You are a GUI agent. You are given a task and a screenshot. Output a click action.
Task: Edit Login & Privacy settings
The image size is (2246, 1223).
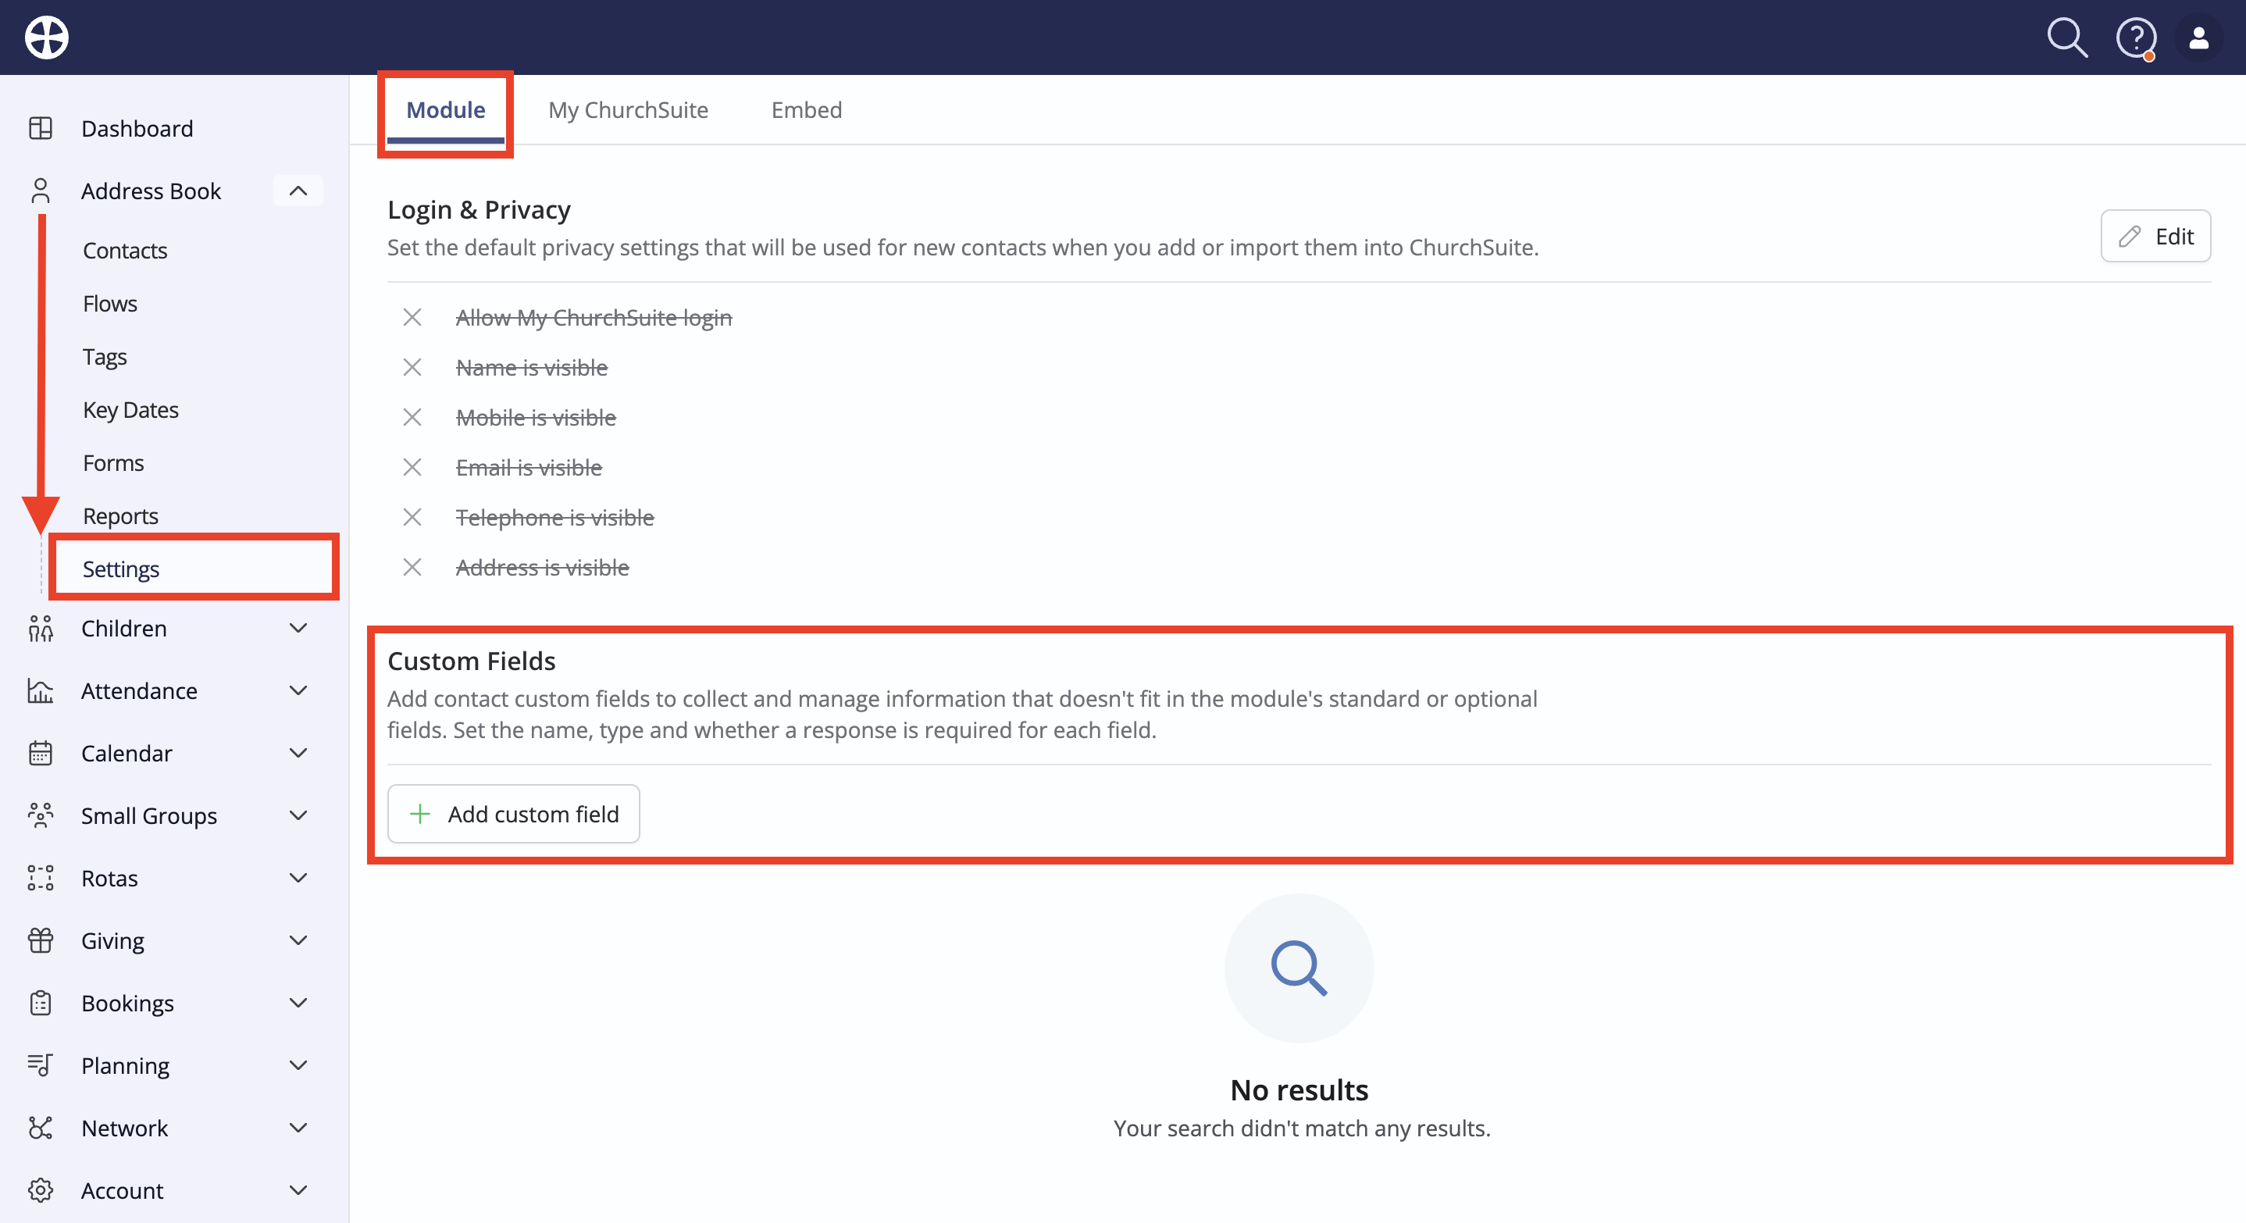point(2155,236)
